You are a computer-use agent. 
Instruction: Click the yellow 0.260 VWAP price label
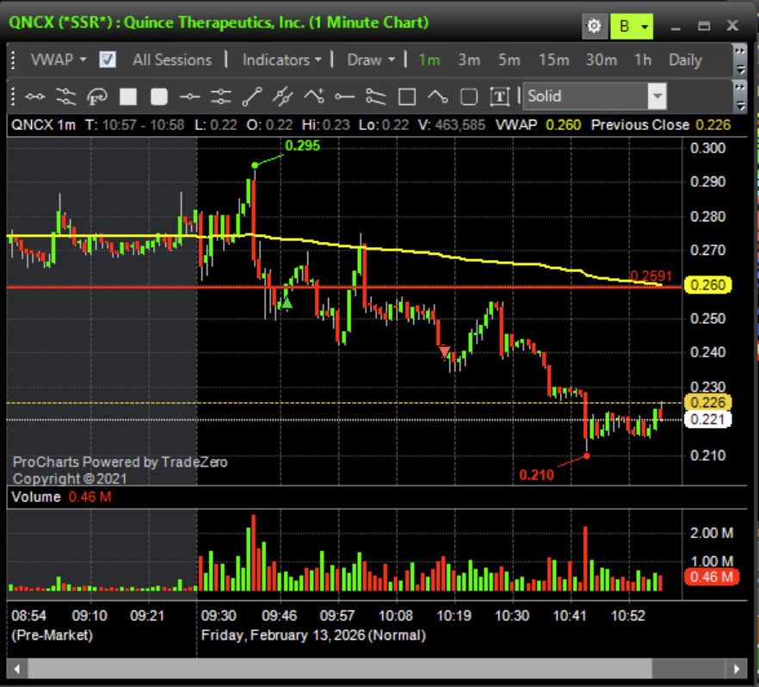[x=707, y=285]
